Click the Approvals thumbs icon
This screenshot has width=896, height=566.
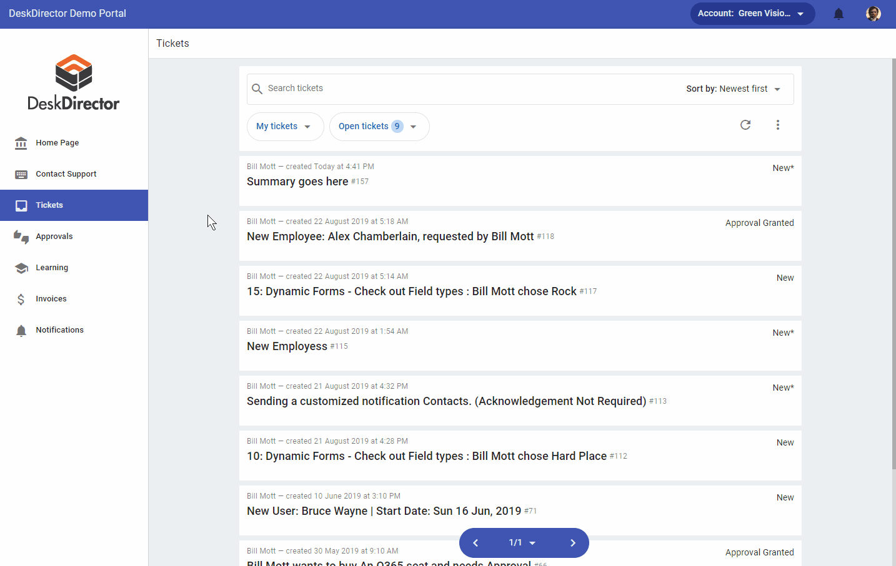pos(21,237)
